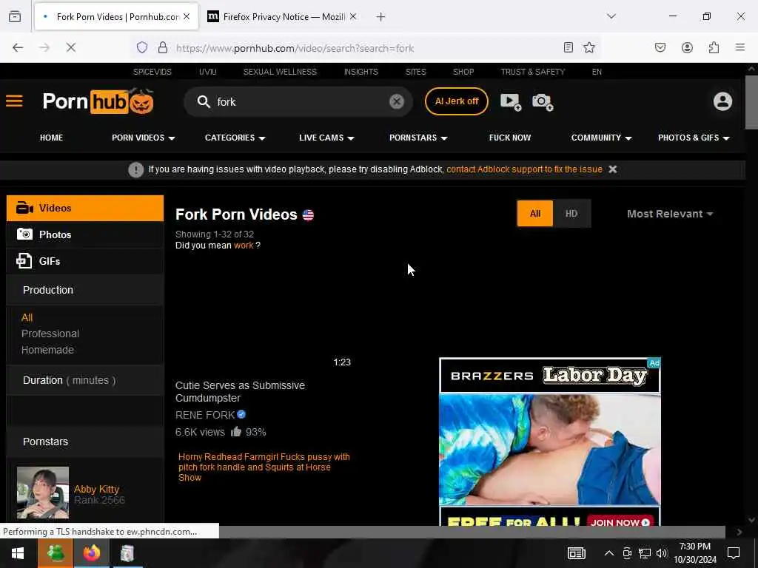Open the user profile icon on the site
Screen dimensions: 758x568
coord(722,101)
